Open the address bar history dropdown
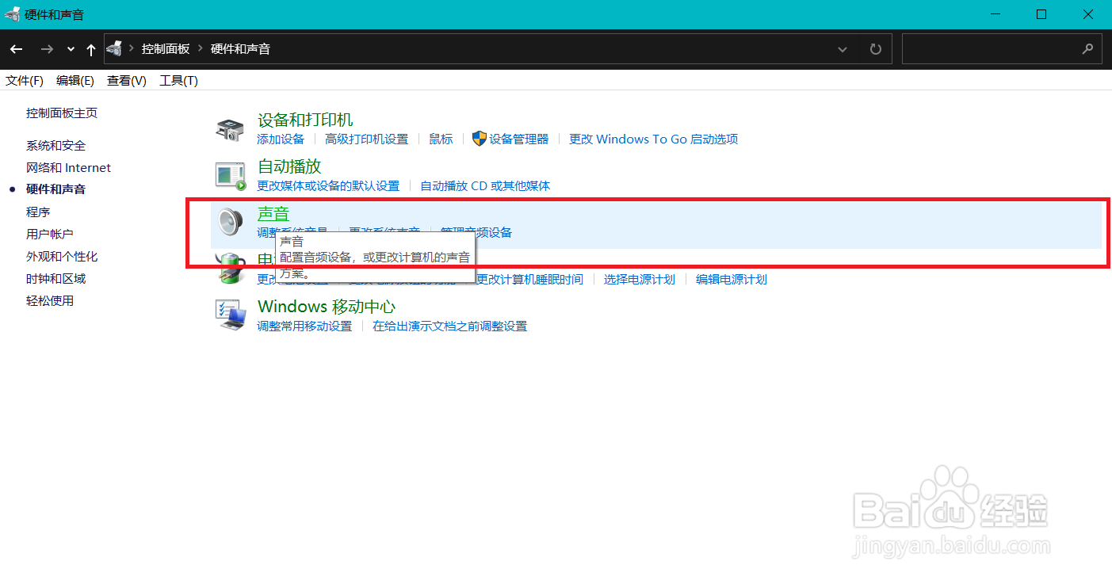 point(843,48)
